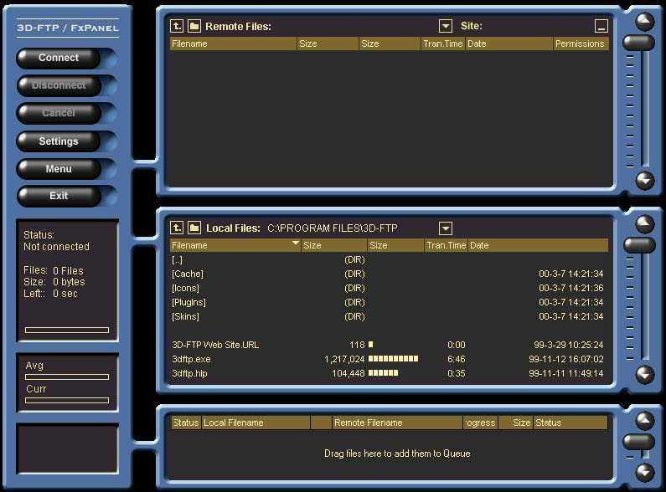Sort Remote Files by Permissions column
666x492 pixels.
coord(580,44)
